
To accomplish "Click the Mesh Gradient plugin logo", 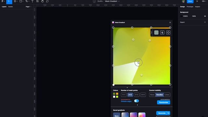I will click(113, 22).
